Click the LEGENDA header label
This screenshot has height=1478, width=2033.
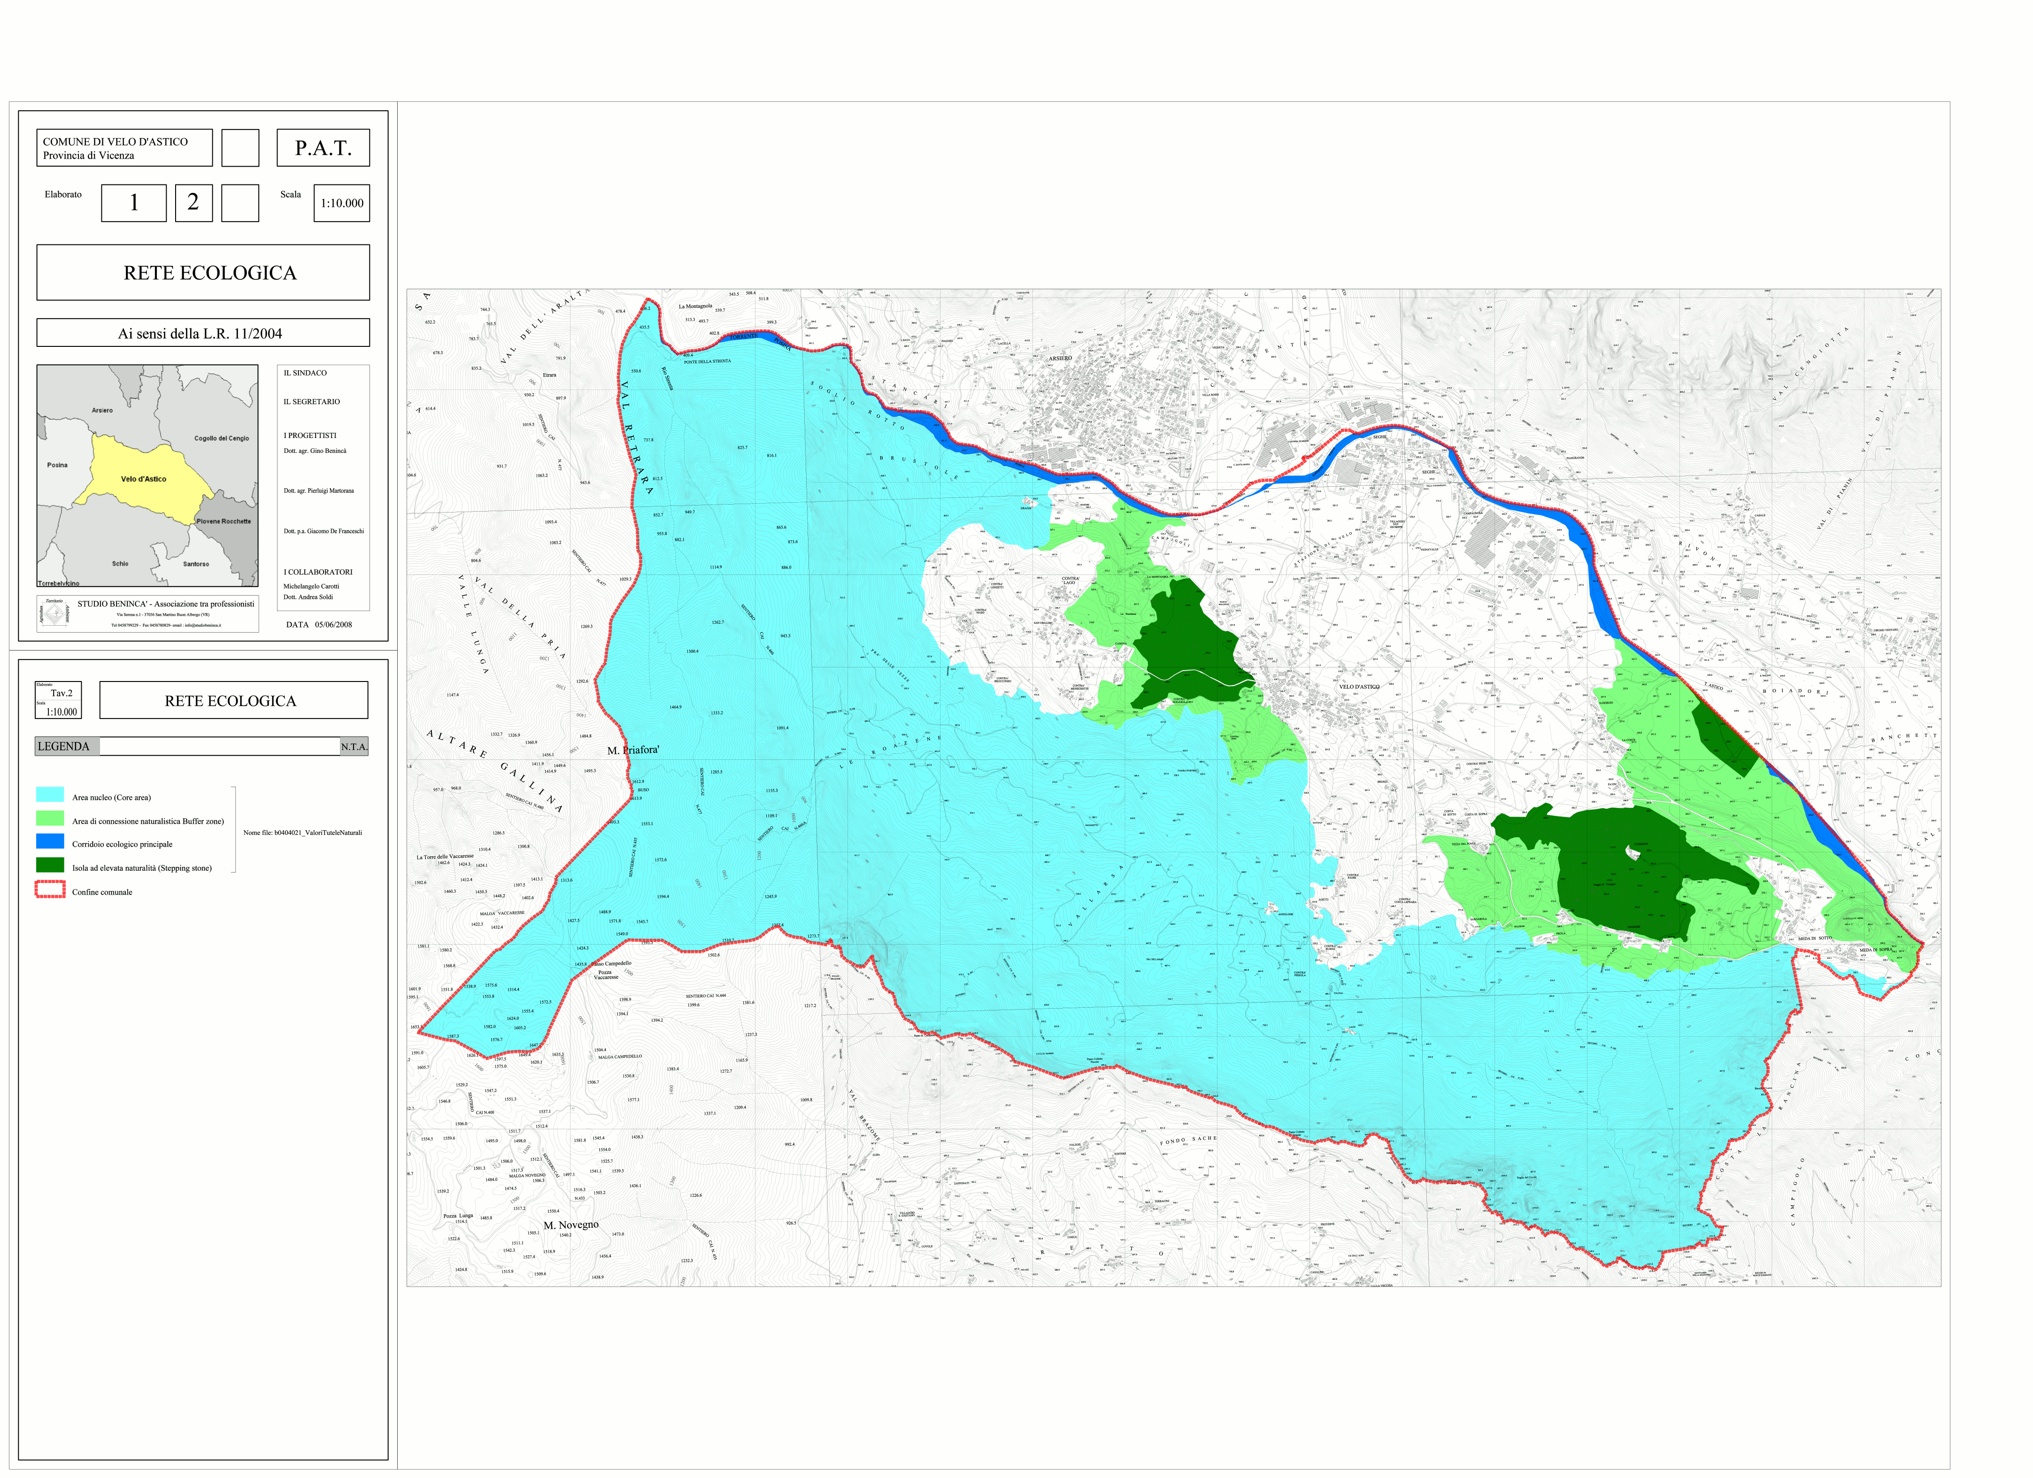coord(64,746)
